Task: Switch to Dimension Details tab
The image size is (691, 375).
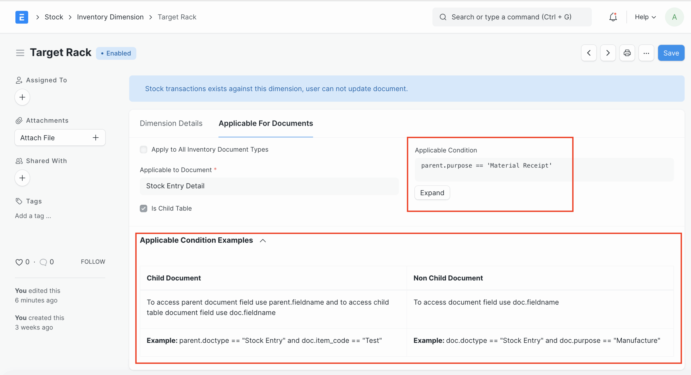Action: (171, 123)
